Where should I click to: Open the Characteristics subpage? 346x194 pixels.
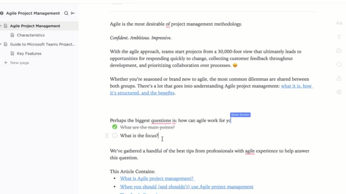point(31,35)
